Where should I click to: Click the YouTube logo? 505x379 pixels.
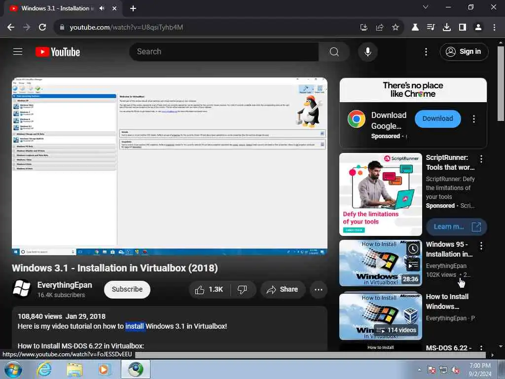(58, 52)
